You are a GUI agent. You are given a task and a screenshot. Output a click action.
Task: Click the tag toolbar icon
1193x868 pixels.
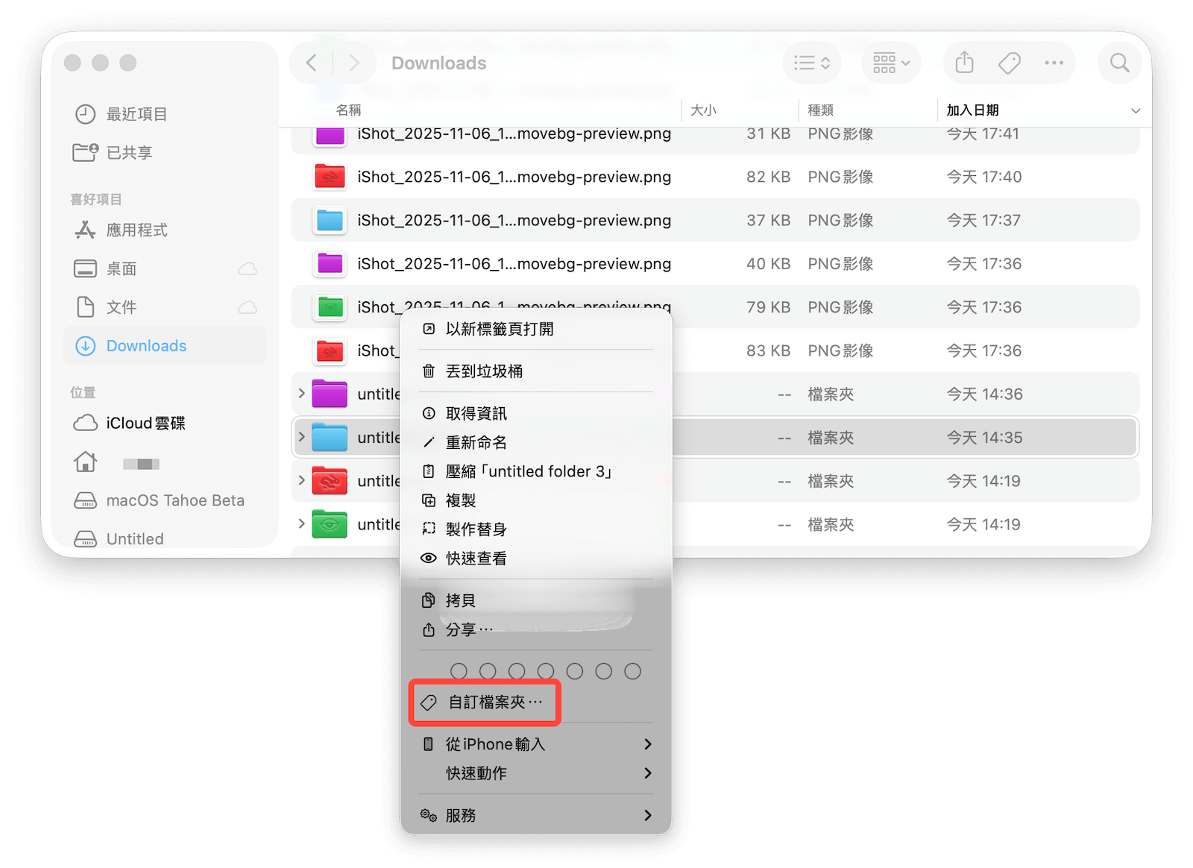pos(1010,63)
